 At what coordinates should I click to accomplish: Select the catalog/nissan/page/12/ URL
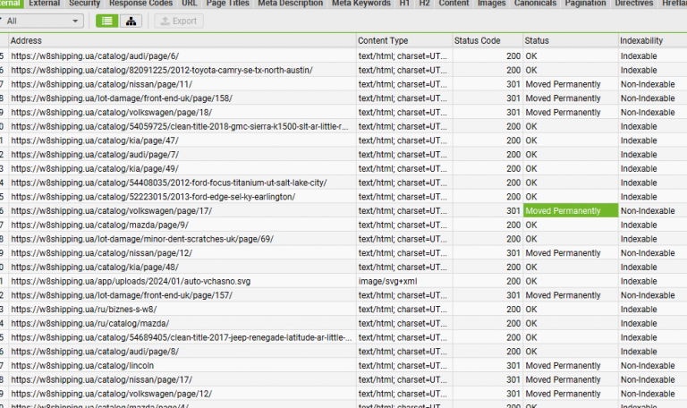(x=102, y=253)
